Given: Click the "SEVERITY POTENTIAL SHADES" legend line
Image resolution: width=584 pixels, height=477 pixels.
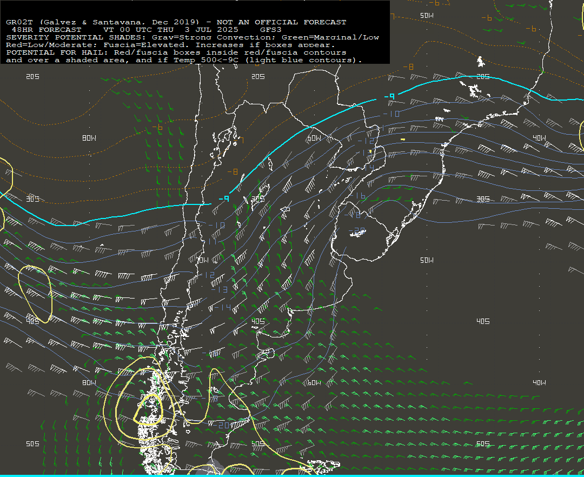Looking at the screenshot, I should [x=193, y=37].
